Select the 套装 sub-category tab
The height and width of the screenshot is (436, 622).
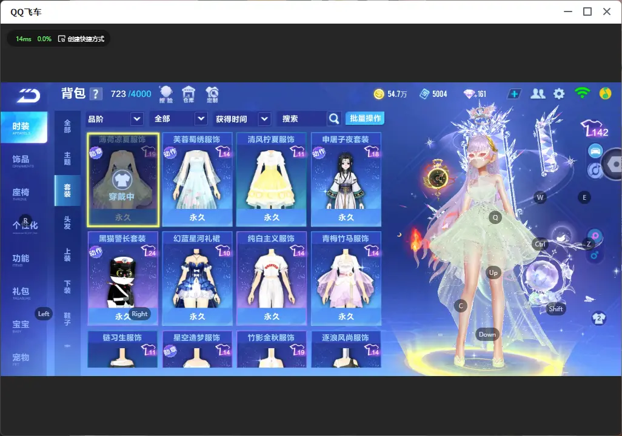(67, 190)
